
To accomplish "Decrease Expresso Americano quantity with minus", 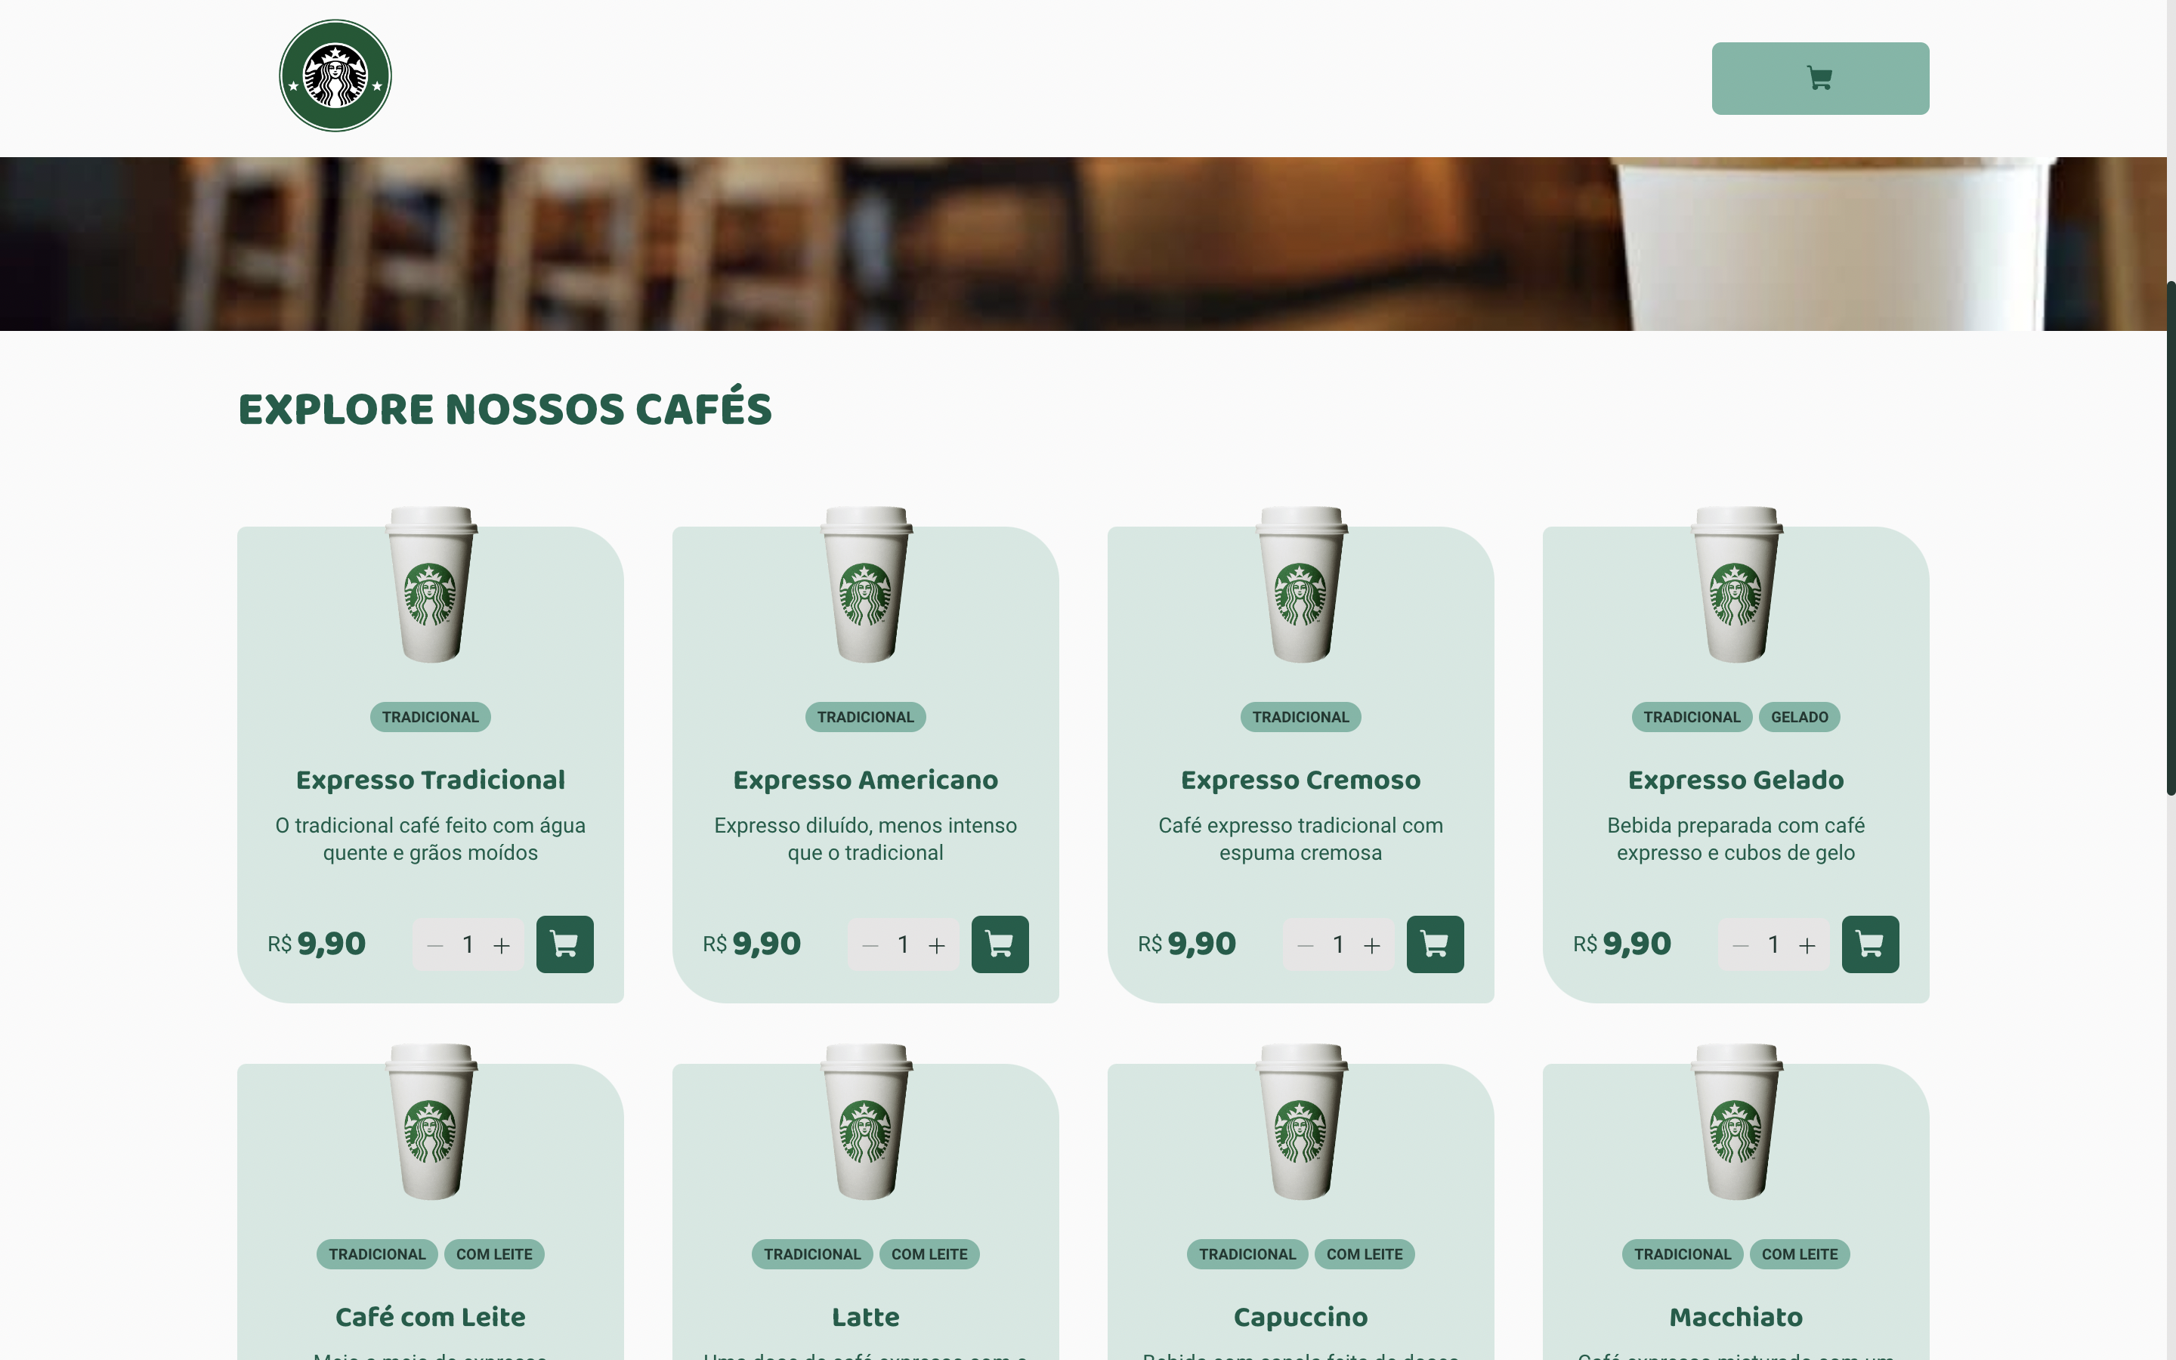I will point(870,945).
